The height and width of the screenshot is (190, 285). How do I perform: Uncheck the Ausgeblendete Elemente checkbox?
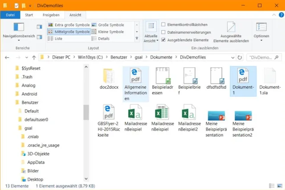pos(163,40)
